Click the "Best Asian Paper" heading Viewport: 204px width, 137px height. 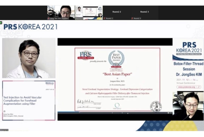(117, 74)
